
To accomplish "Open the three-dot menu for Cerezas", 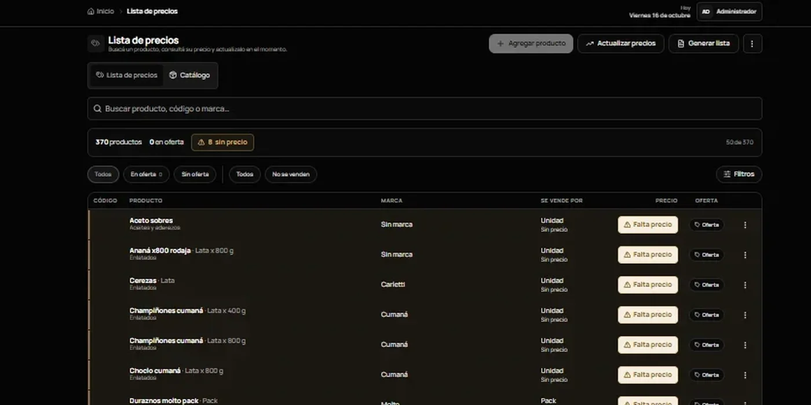I will [745, 285].
